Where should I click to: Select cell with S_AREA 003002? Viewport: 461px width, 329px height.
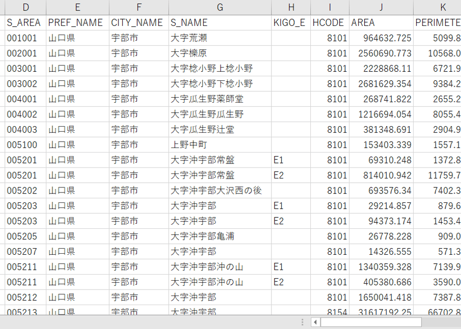[25, 84]
